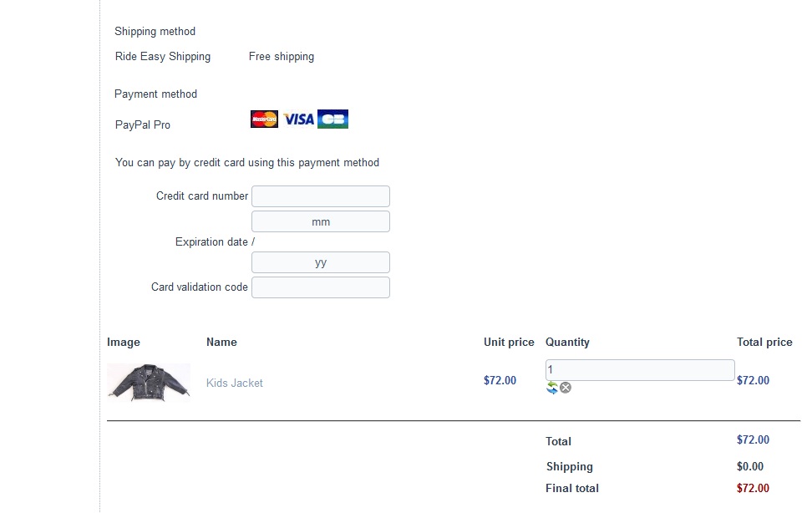Click the Unit price column header

pyautogui.click(x=509, y=342)
